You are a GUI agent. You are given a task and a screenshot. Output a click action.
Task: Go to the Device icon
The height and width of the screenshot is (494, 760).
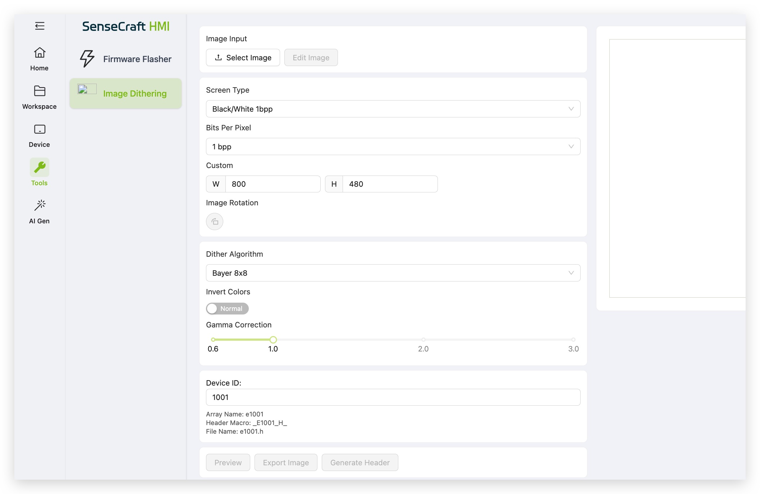[x=40, y=129]
